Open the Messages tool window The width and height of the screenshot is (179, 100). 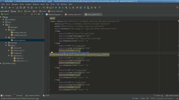[6, 96]
